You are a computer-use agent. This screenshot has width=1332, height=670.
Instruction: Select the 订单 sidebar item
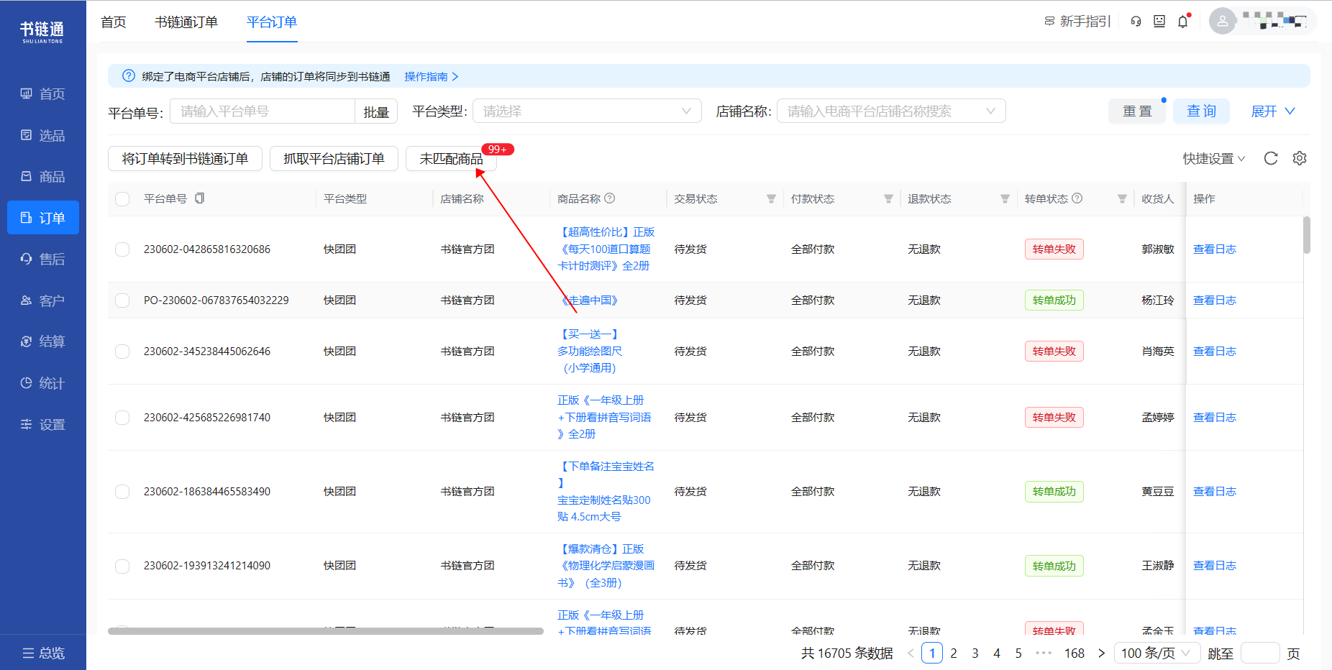(x=43, y=218)
